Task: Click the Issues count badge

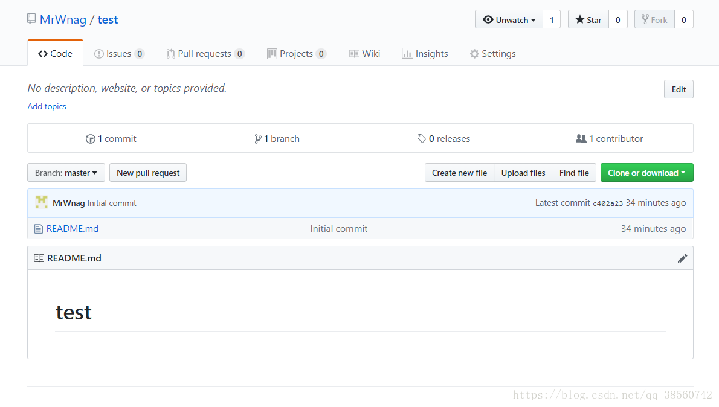Action: pos(140,54)
